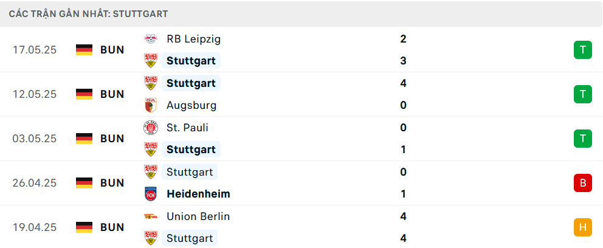Screen dimensions: 603x248
Task: Select highlighted Stuttgart in the Augsburg match
Action: click(191, 83)
